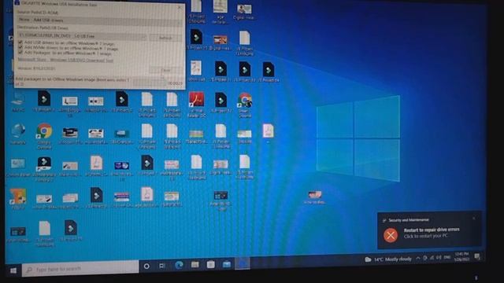Open Microsoft Store from the taskbar

(211, 264)
